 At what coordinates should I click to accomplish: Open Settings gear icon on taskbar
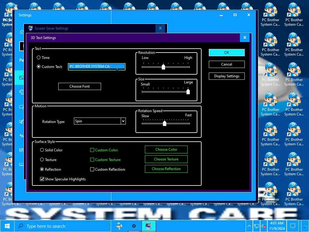coord(134,226)
